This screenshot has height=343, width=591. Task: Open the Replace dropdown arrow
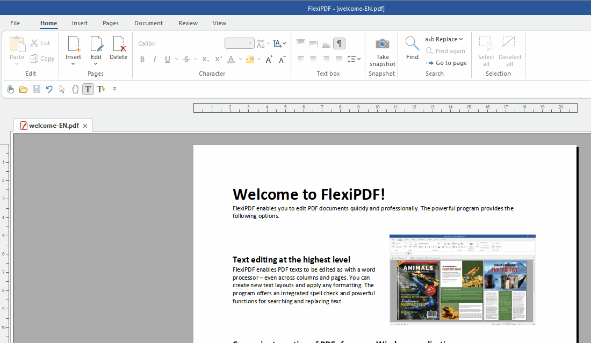(461, 39)
